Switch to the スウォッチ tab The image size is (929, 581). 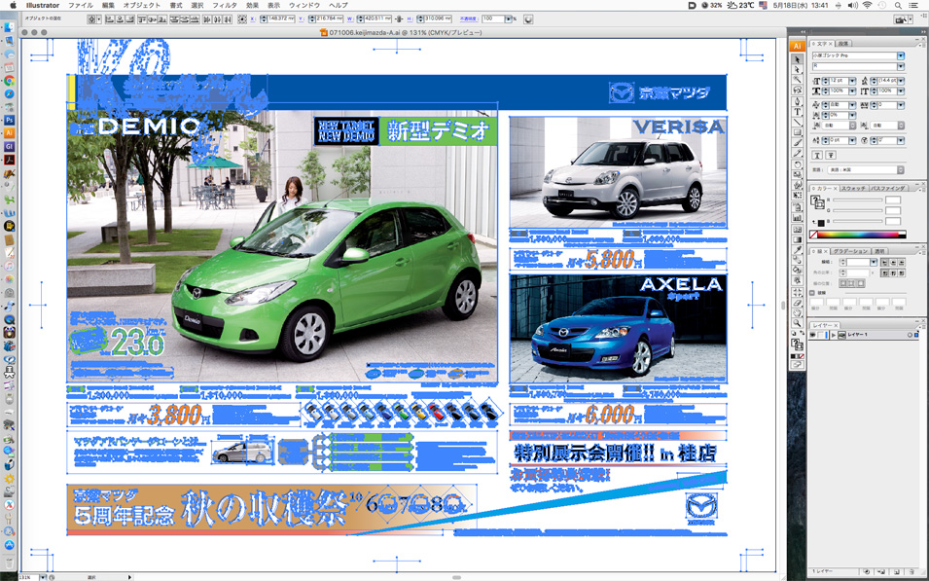(852, 188)
